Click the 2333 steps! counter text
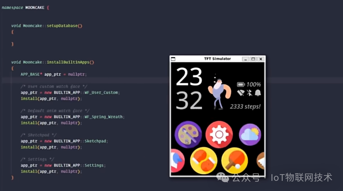Viewport: 343px width, 191px height. [245, 106]
